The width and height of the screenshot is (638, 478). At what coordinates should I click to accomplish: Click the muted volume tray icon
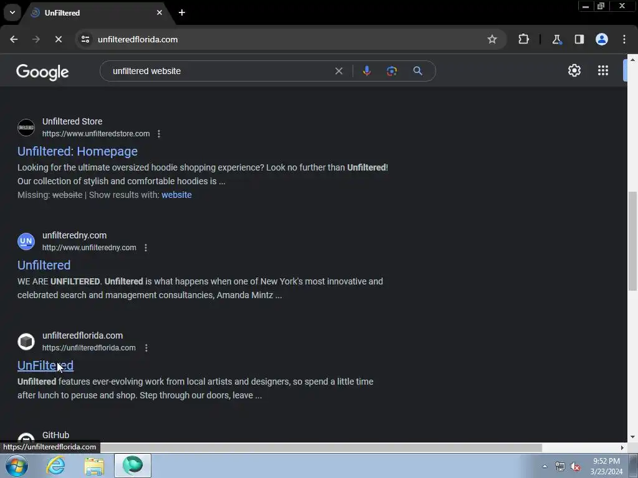point(575,466)
